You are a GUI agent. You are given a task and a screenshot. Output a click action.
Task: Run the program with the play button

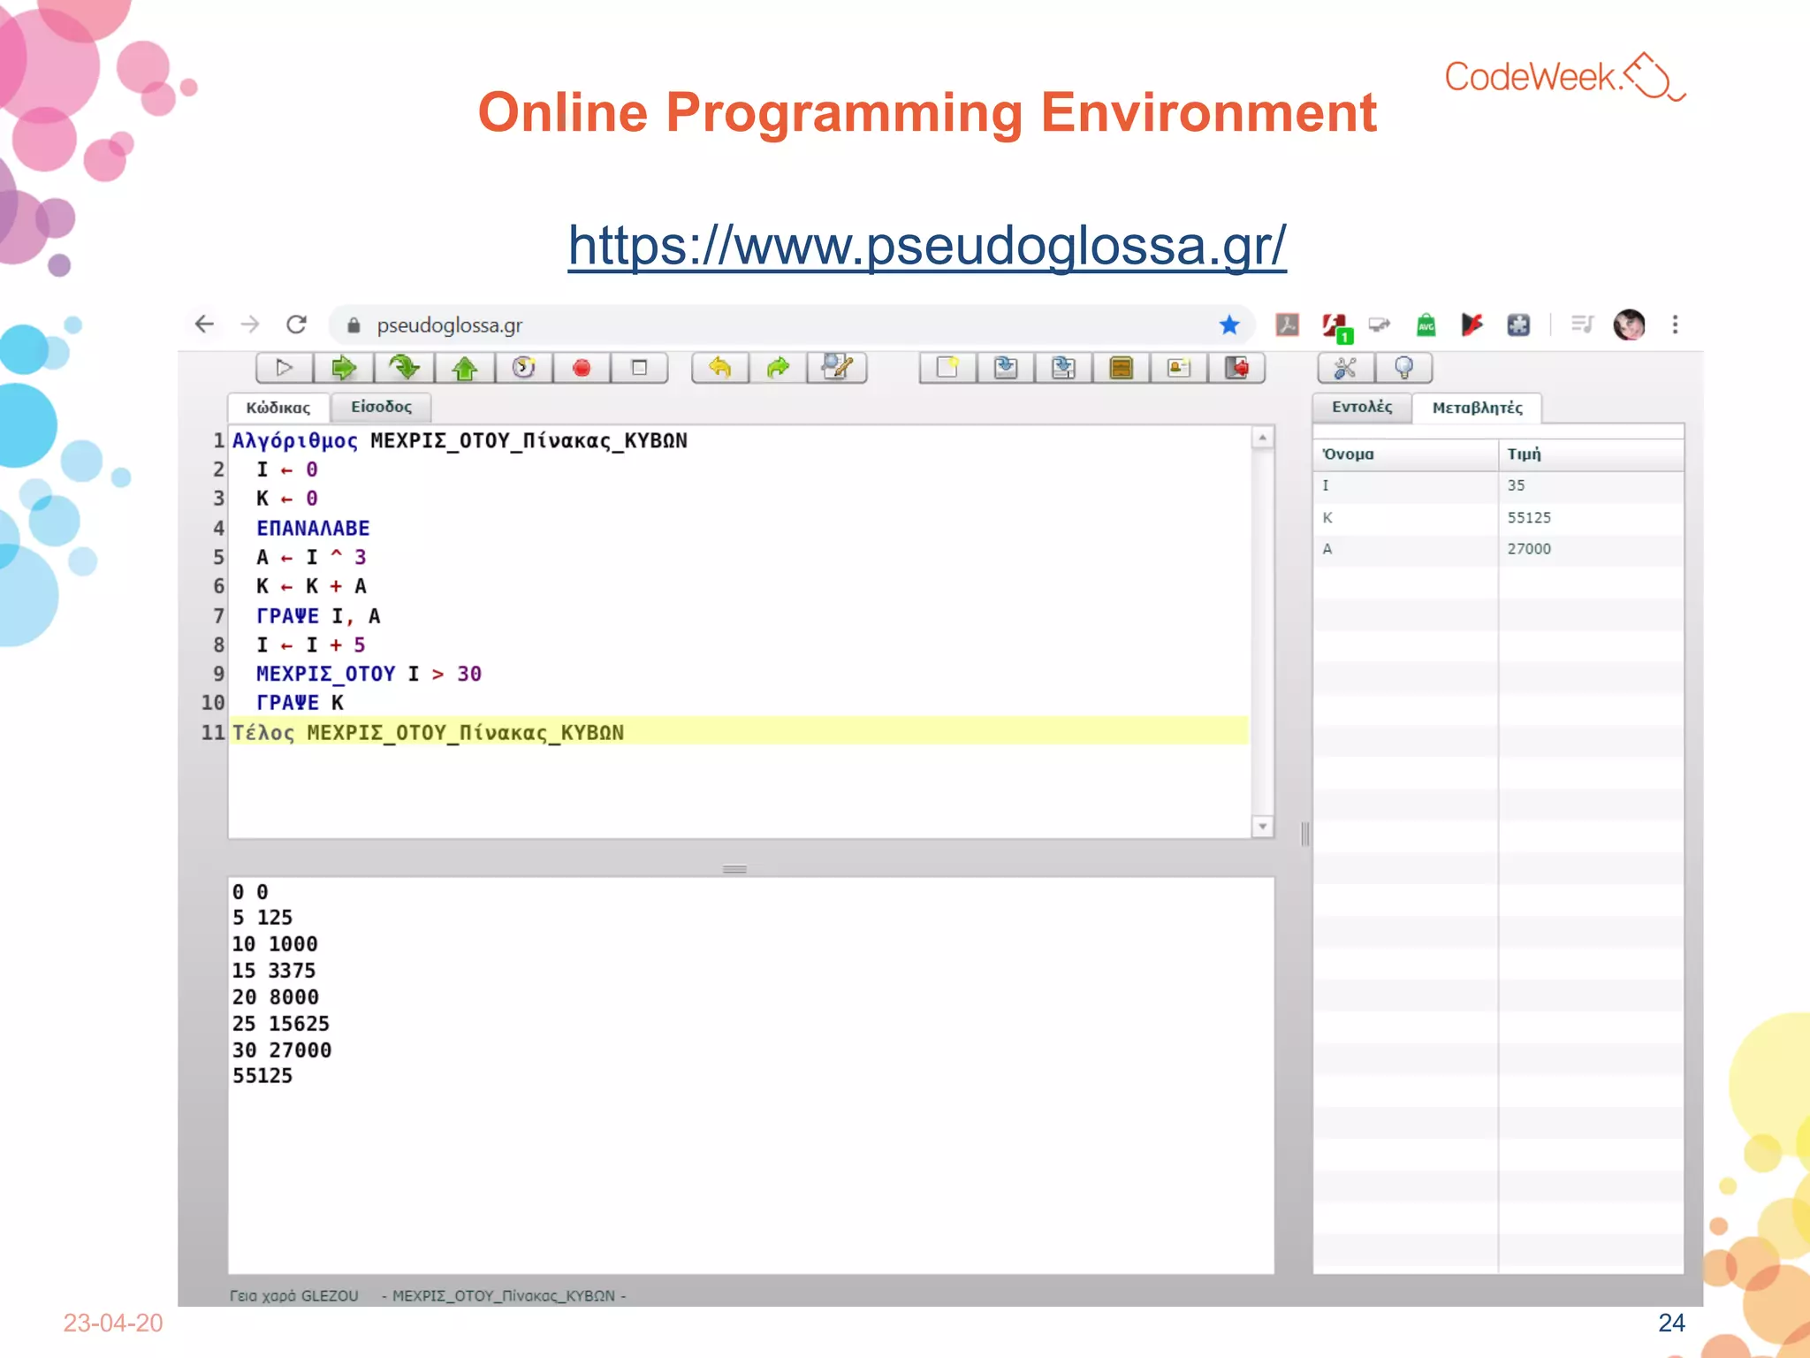pyautogui.click(x=284, y=368)
